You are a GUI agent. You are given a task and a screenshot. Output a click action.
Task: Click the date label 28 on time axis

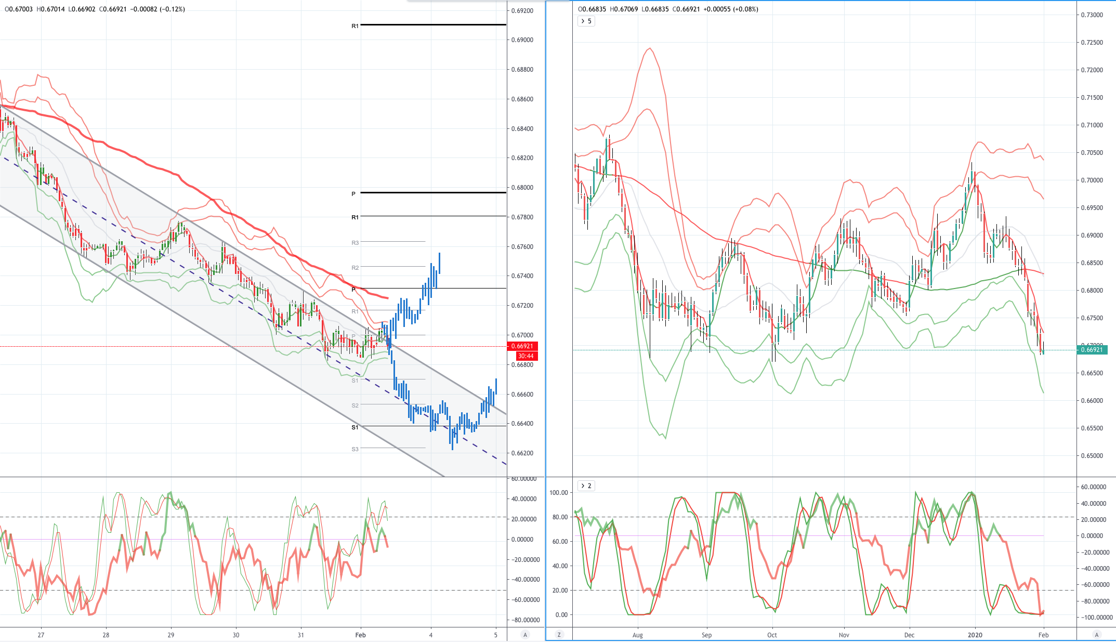pos(106,635)
